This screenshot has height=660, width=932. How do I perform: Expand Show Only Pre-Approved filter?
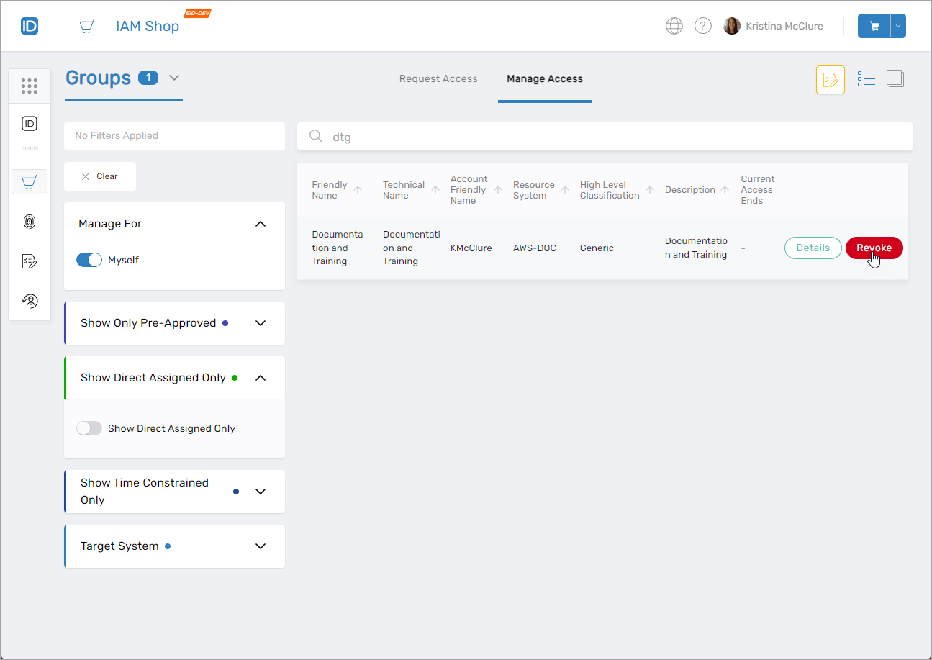tap(261, 323)
